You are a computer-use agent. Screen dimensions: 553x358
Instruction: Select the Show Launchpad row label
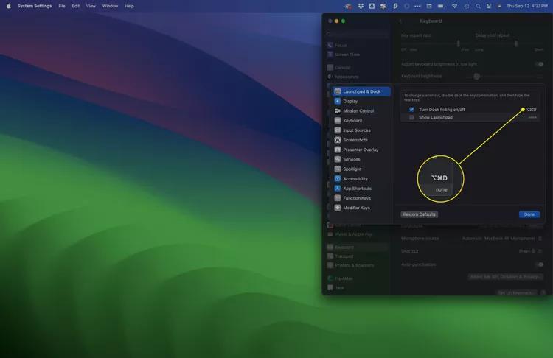[436, 117]
